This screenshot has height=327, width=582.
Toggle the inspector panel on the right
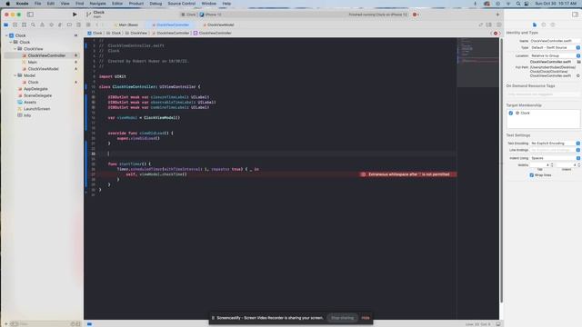point(575,15)
